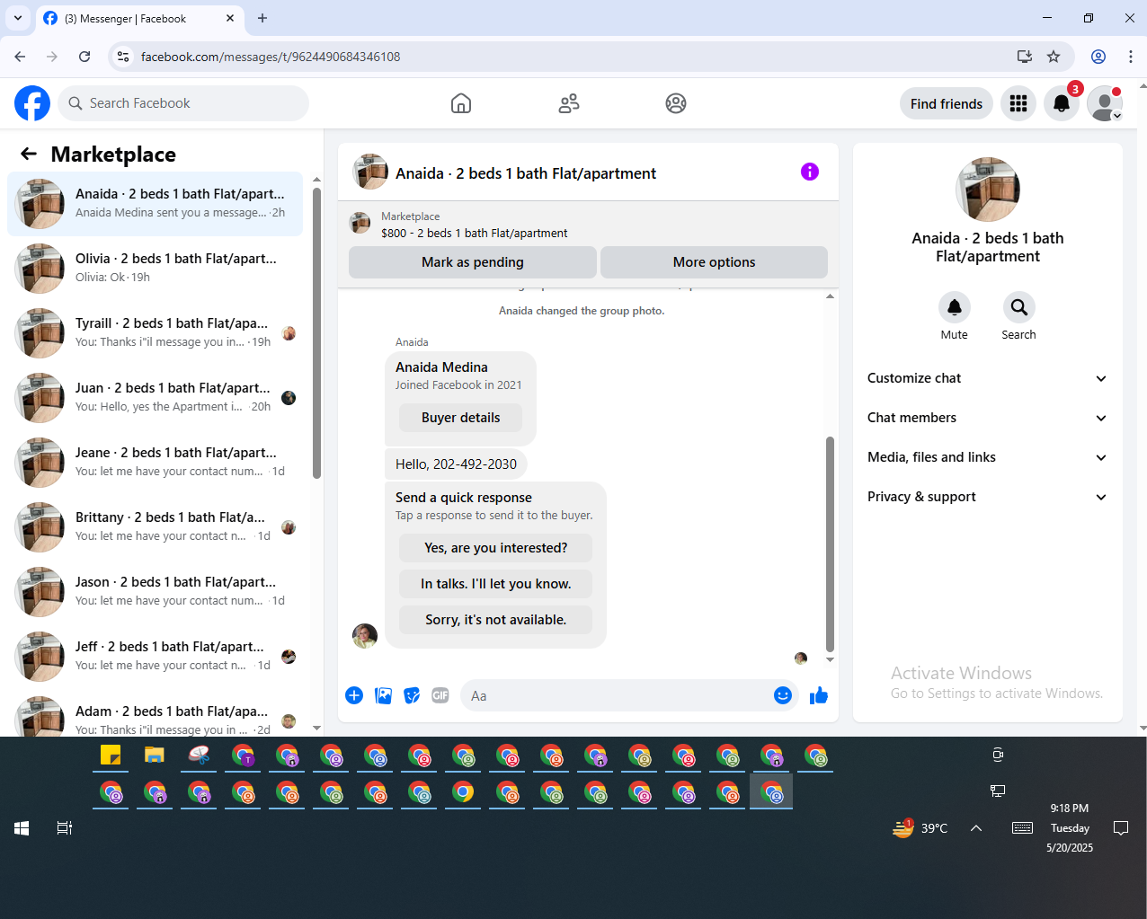
Task: Open Brittany conversation in list
Action: click(x=155, y=527)
